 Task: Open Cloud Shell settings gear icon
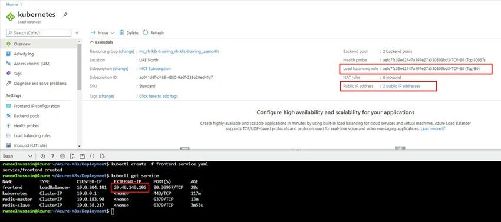(x=62, y=156)
